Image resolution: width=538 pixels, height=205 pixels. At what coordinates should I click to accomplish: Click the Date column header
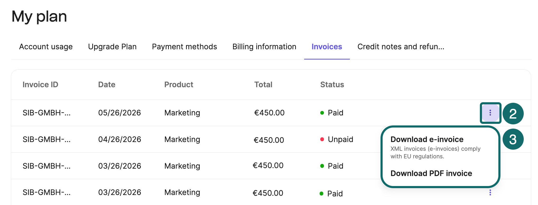[x=107, y=85]
